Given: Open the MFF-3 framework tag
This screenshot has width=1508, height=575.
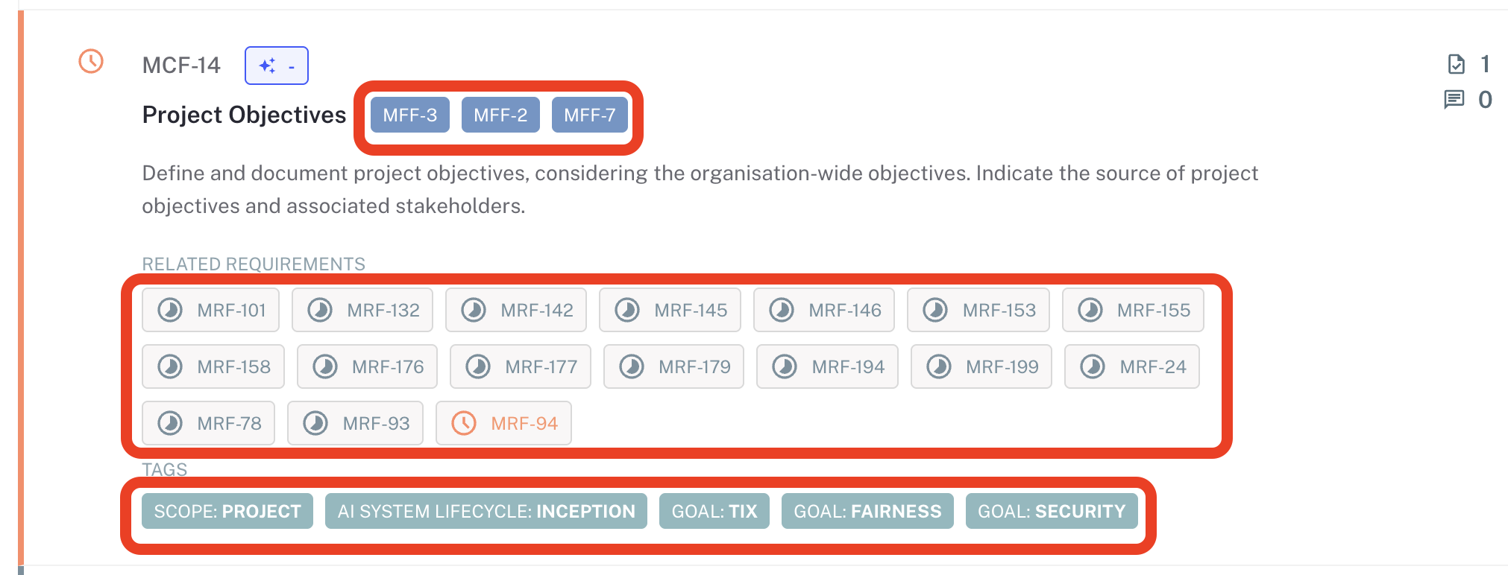Looking at the screenshot, I should coord(409,115).
